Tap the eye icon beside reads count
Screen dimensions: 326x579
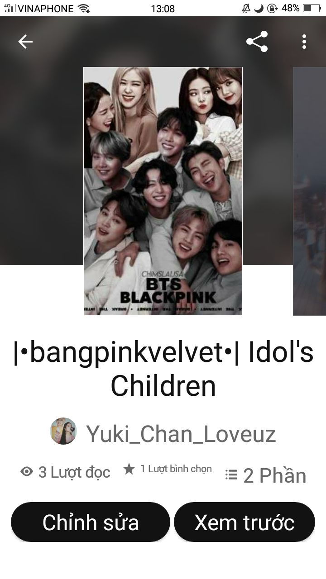(27, 472)
